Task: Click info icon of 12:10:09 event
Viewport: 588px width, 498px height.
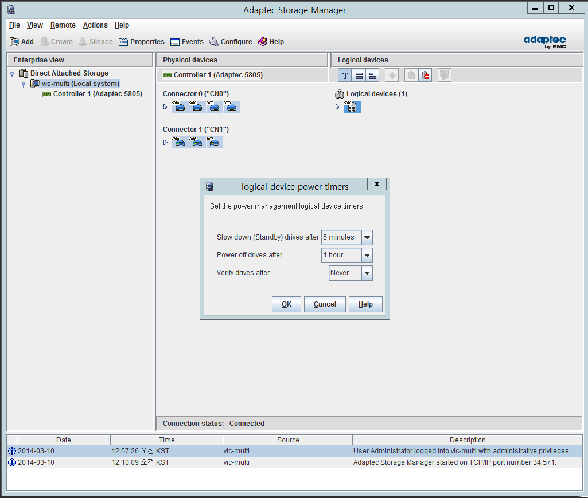Action: coord(12,463)
